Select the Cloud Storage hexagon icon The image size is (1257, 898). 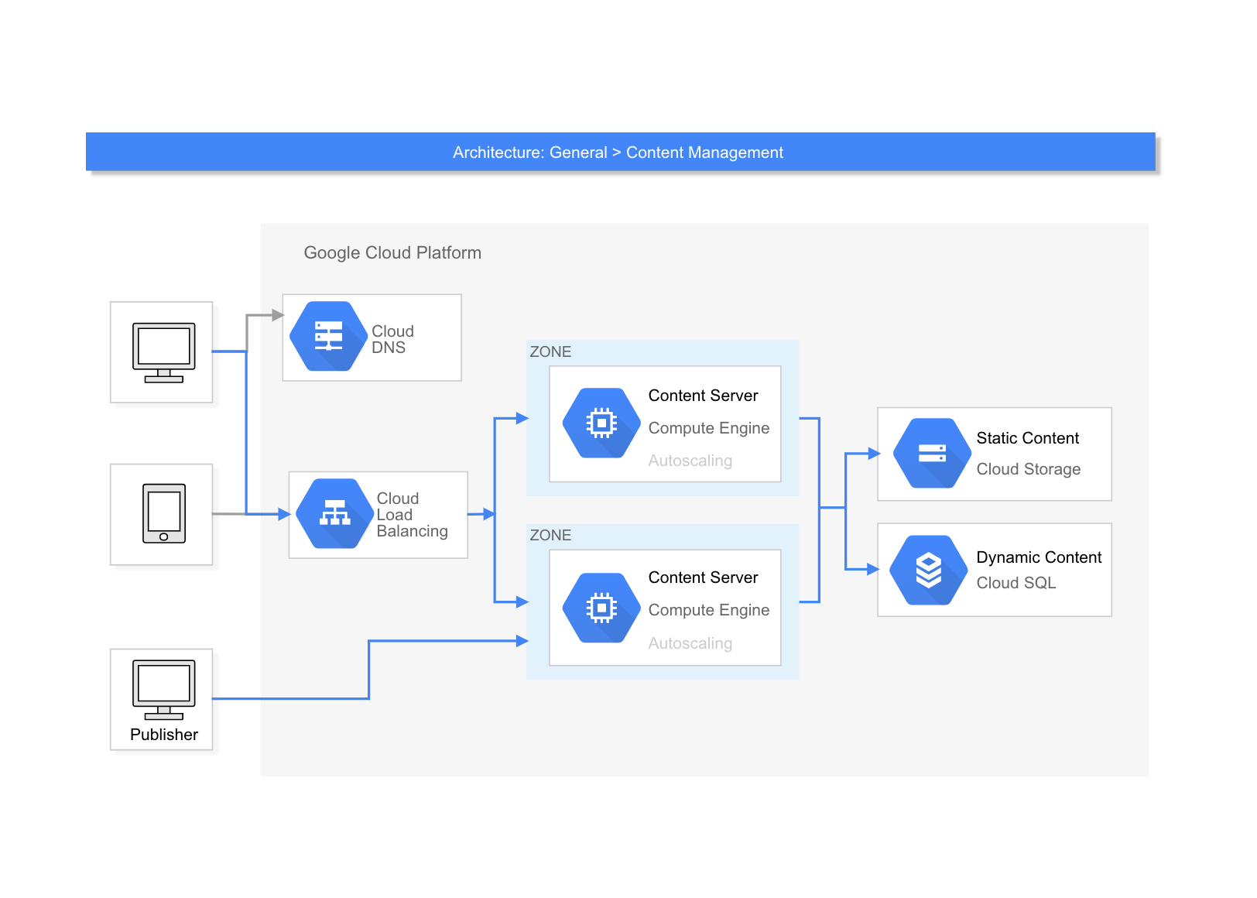pyautogui.click(x=932, y=453)
